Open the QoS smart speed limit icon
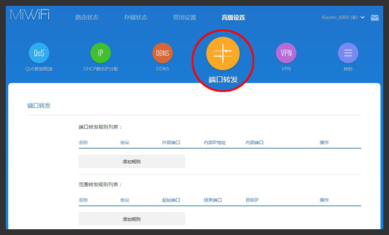 (39, 53)
